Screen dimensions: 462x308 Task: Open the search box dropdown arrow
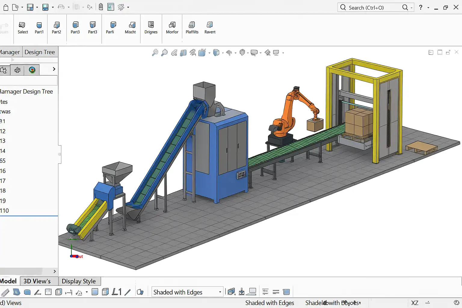point(411,8)
